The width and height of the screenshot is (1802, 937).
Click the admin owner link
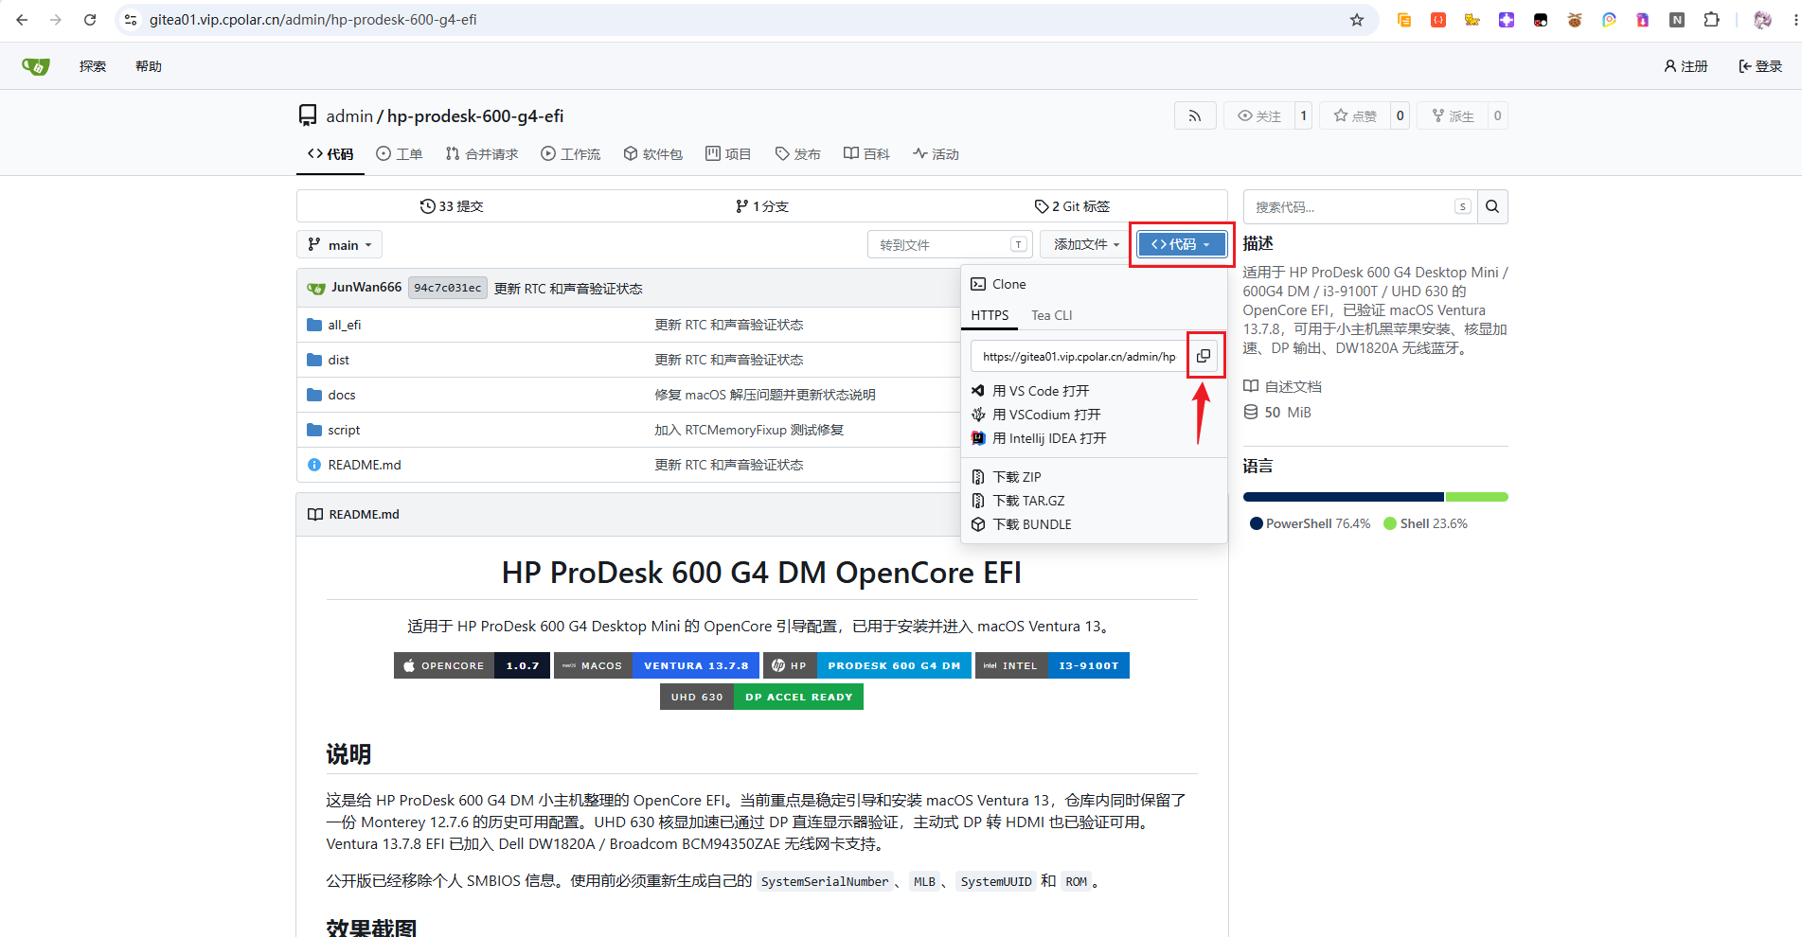349,115
